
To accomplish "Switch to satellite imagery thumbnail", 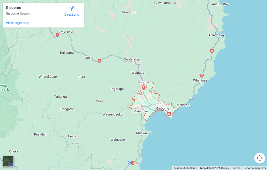I will coord(8,161).
